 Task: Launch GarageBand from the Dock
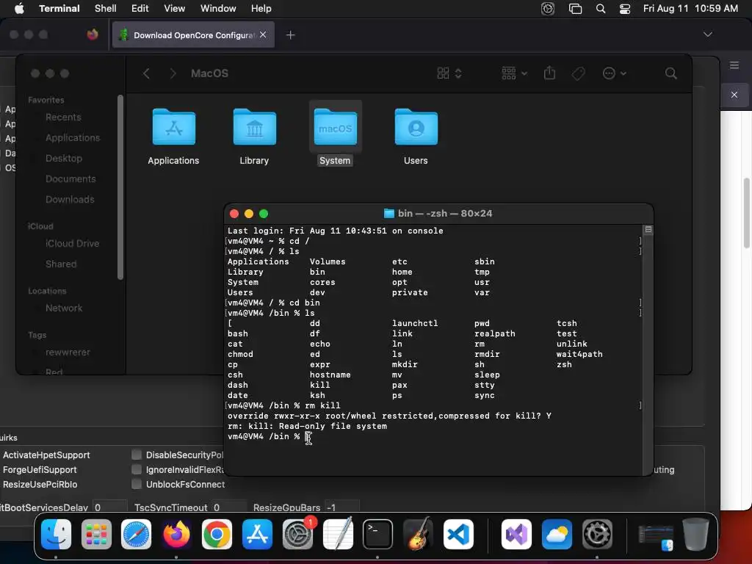pyautogui.click(x=418, y=534)
